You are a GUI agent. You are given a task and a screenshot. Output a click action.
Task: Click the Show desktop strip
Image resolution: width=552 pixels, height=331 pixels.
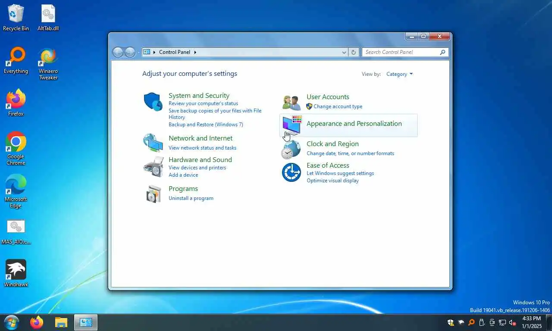(x=549, y=322)
